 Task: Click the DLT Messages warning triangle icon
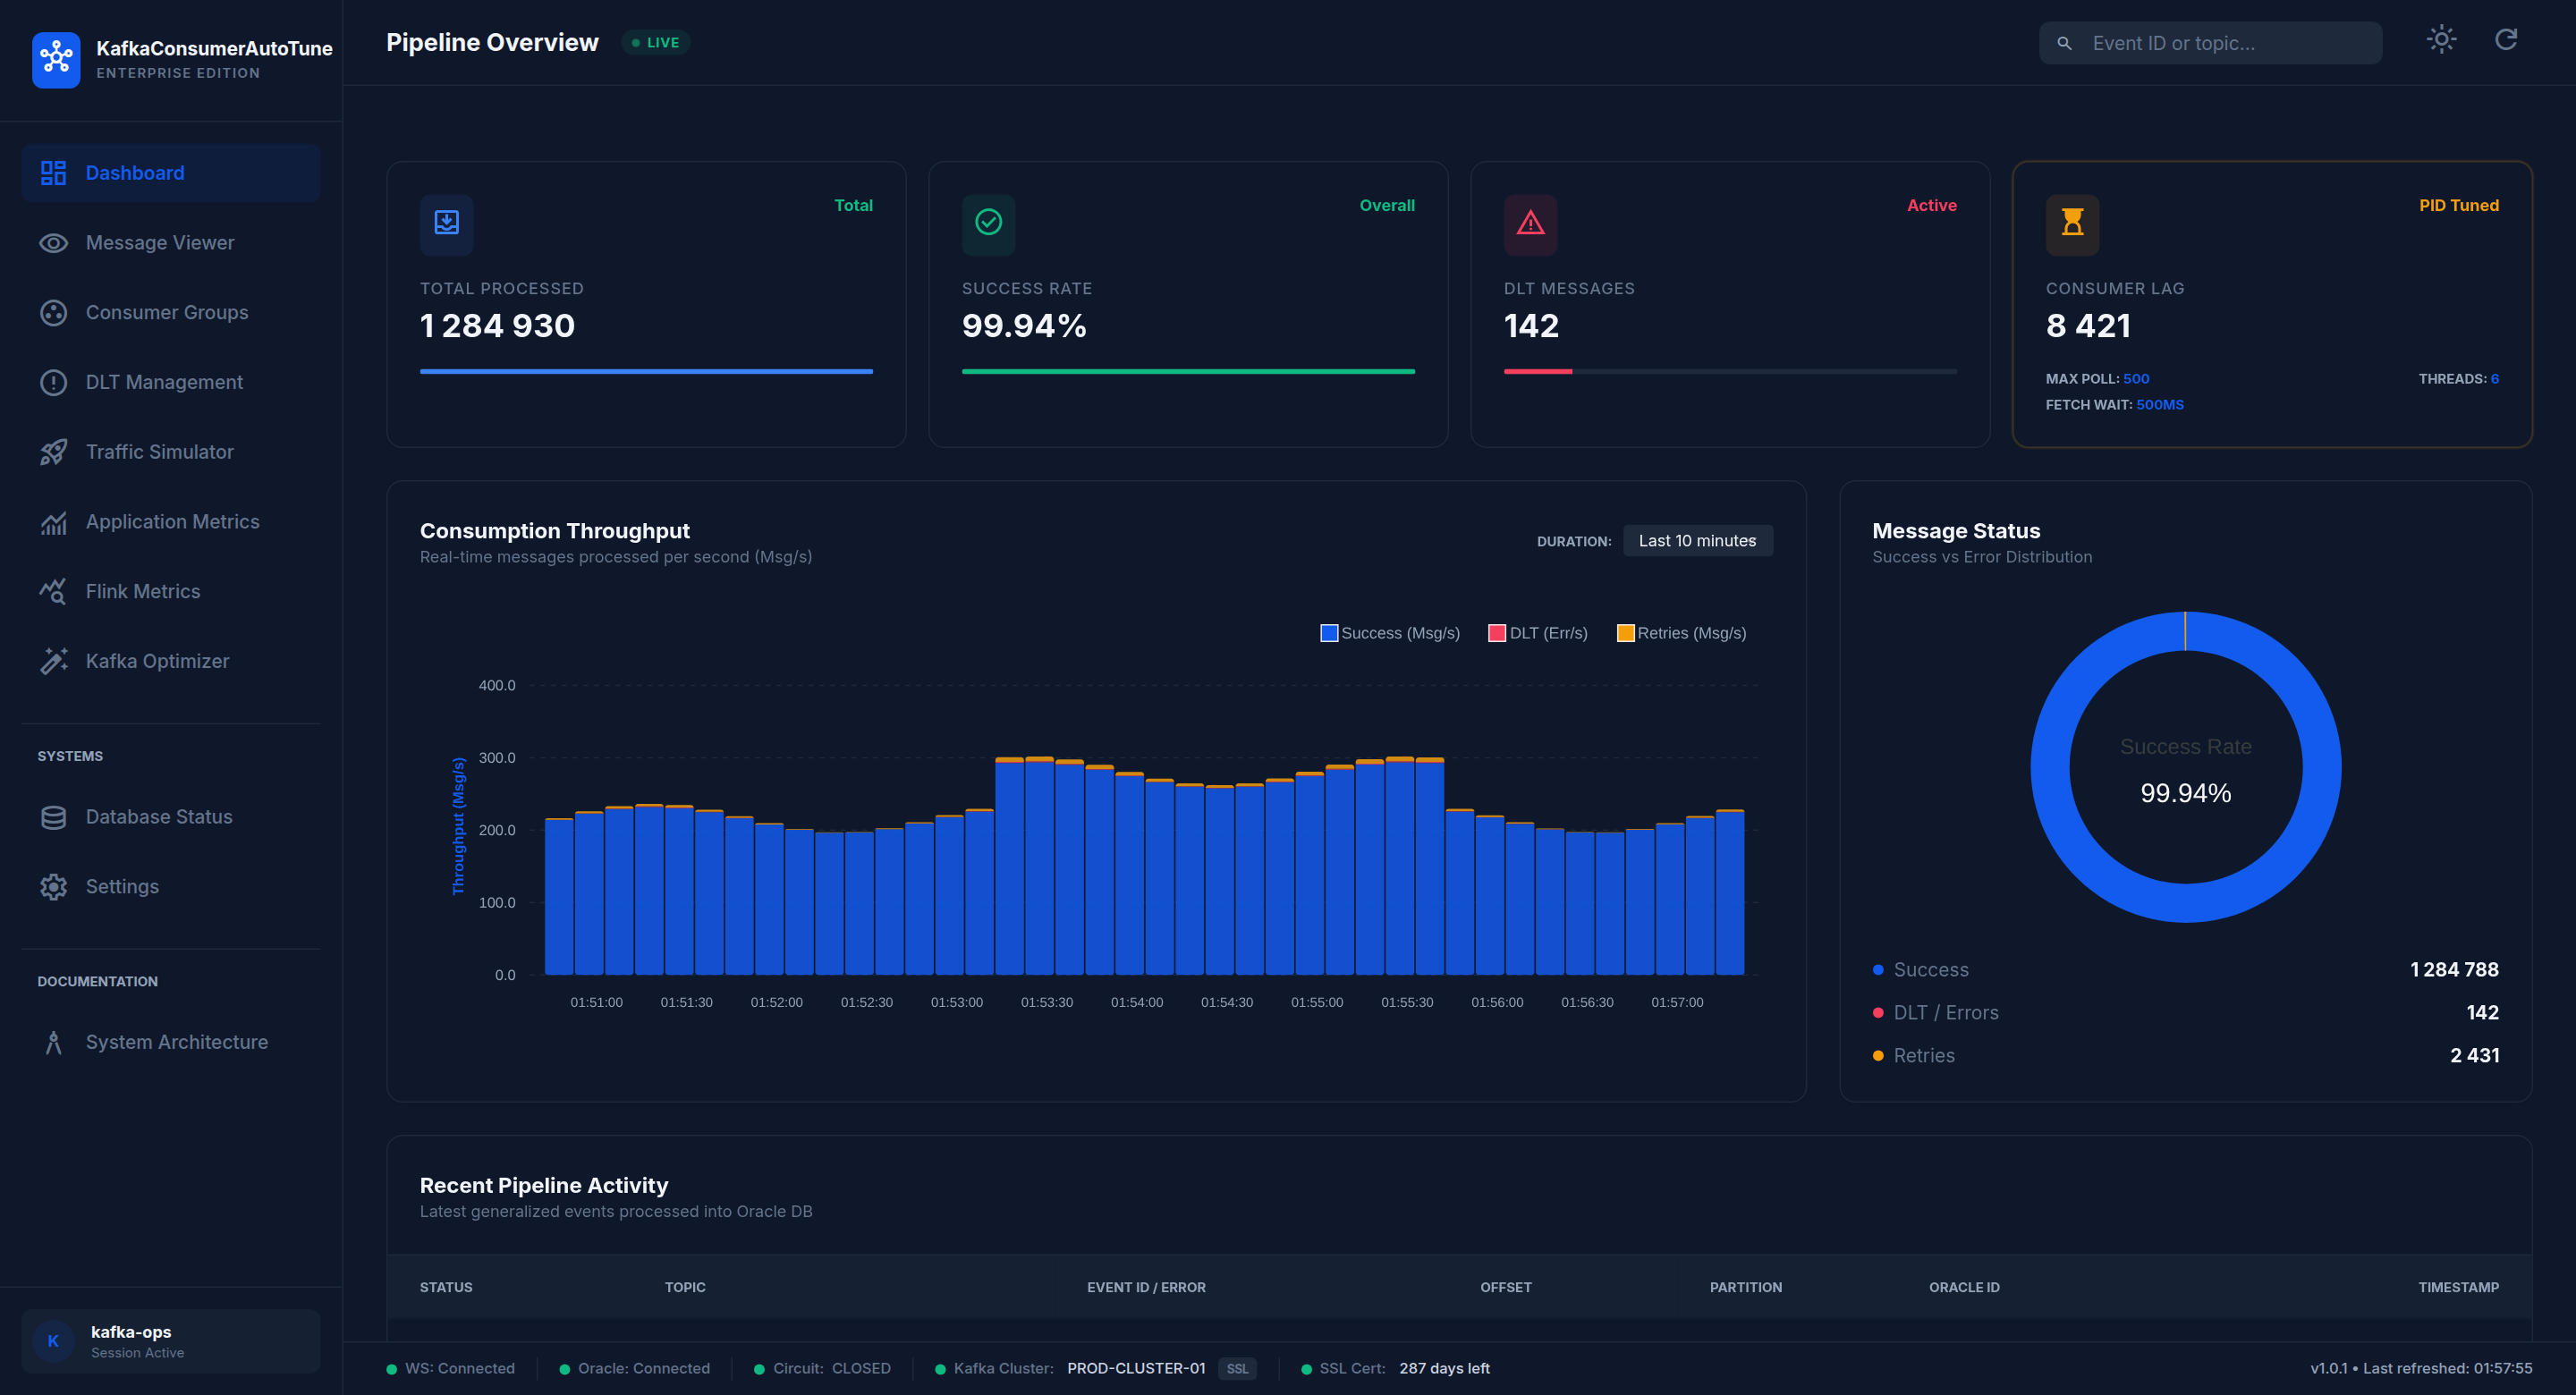1530,223
